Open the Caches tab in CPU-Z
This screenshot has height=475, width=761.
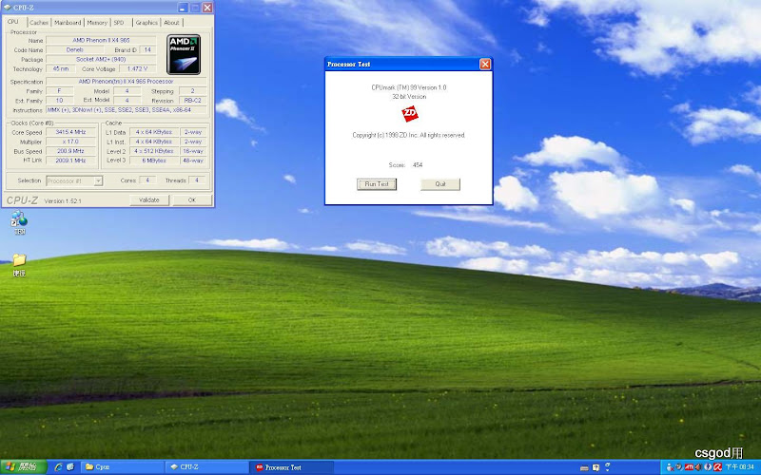39,22
